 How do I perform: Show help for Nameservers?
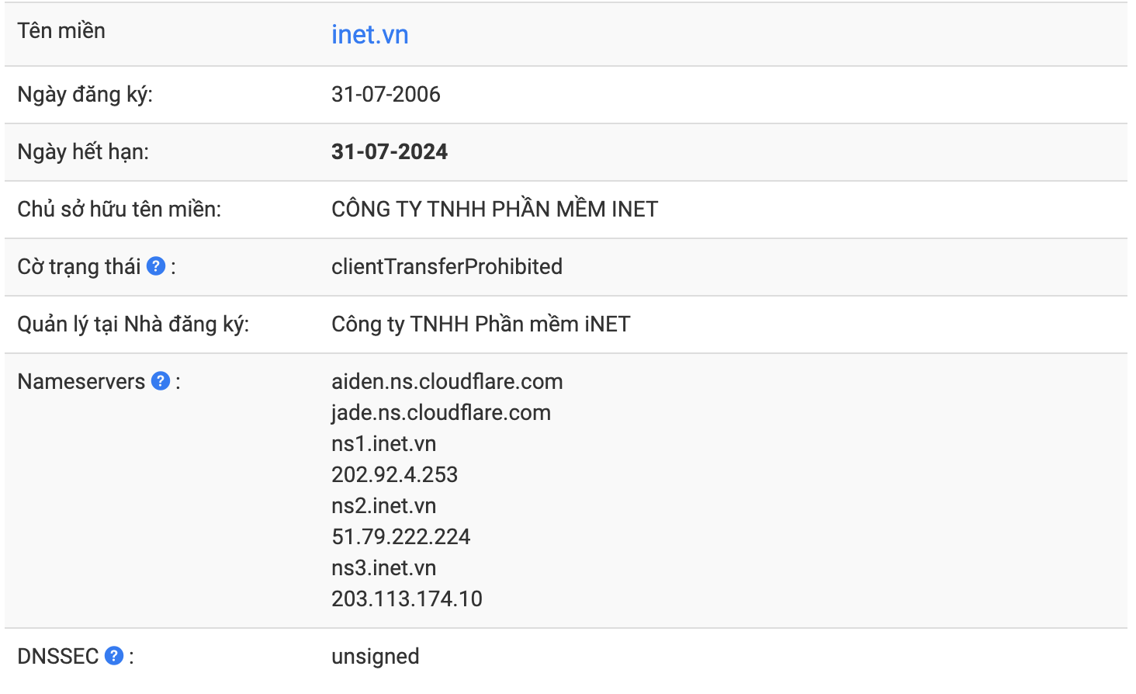(161, 381)
